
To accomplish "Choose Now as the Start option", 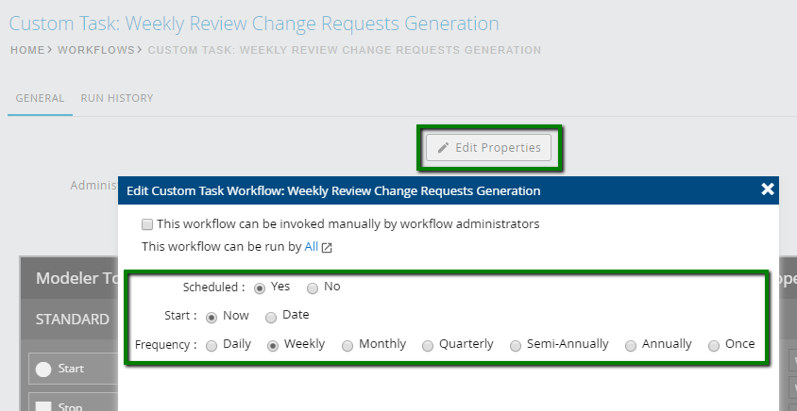I will pos(212,317).
